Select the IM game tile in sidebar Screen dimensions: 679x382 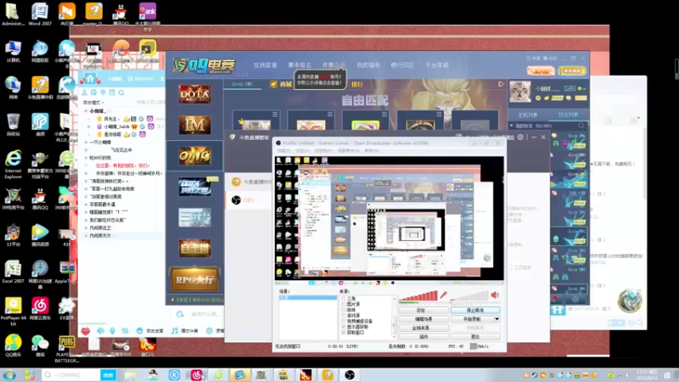[x=195, y=125]
